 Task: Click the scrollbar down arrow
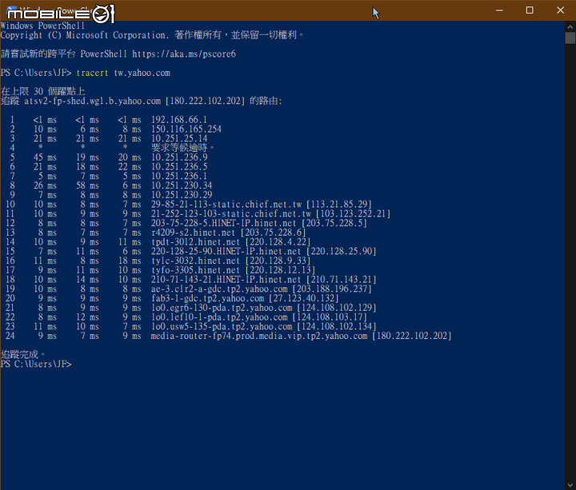[570, 485]
